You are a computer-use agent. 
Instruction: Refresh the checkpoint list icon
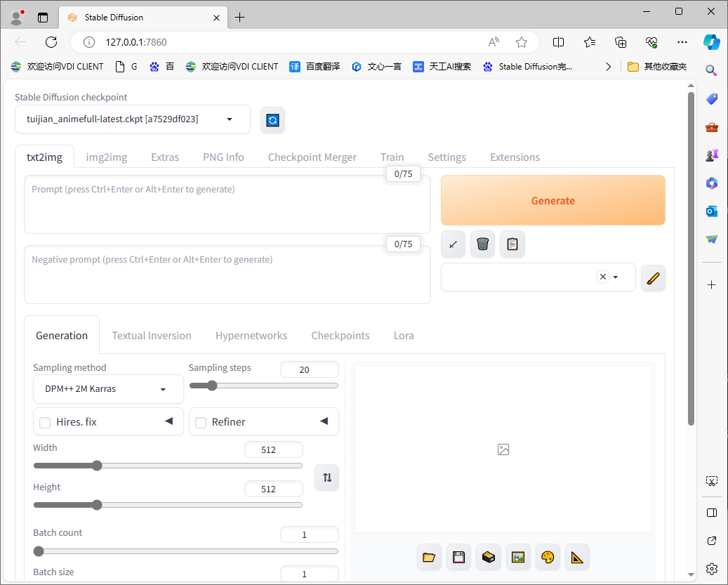coord(272,120)
